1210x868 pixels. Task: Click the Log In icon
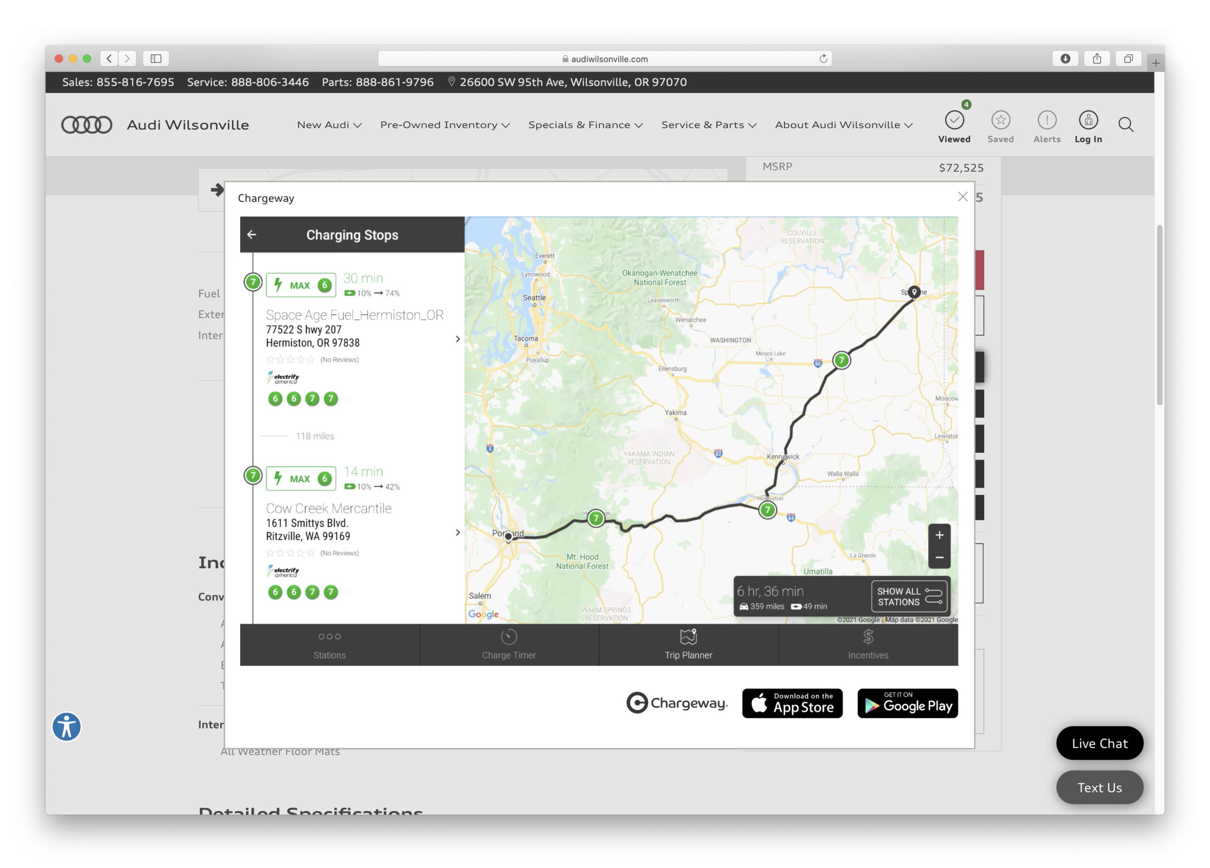coord(1088,126)
